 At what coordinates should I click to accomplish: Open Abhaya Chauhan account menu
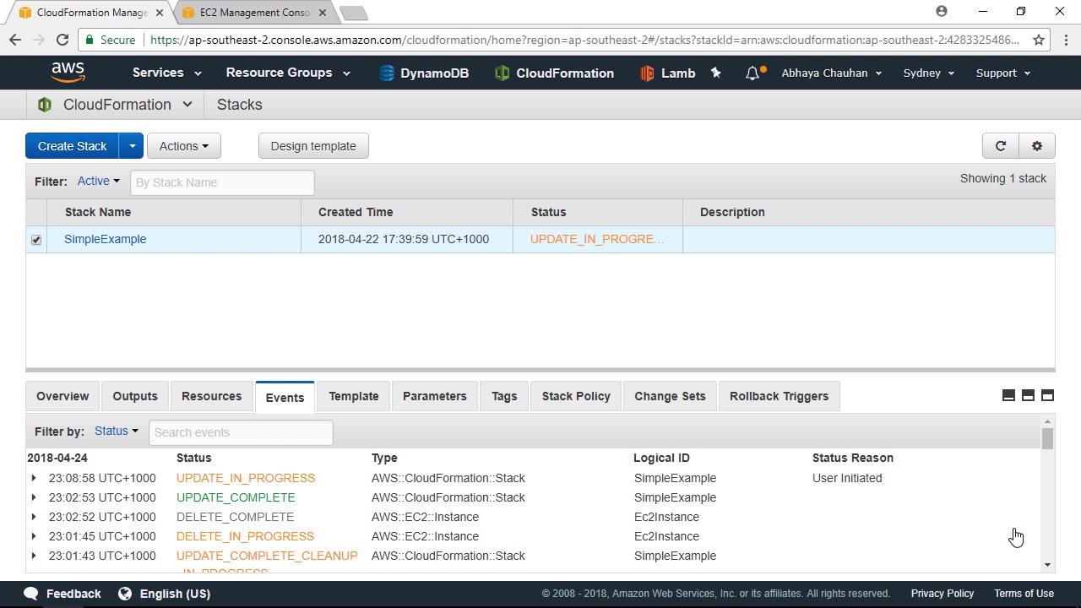pos(832,73)
